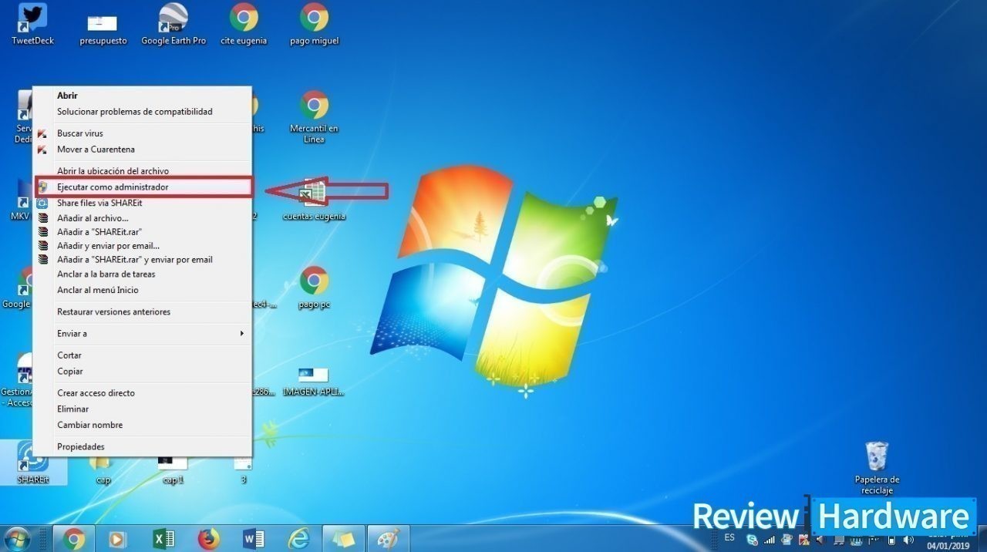Choose Añadir a "SHAREit.rar" y enviar por email
Screen dimensions: 987x552
(x=143, y=260)
